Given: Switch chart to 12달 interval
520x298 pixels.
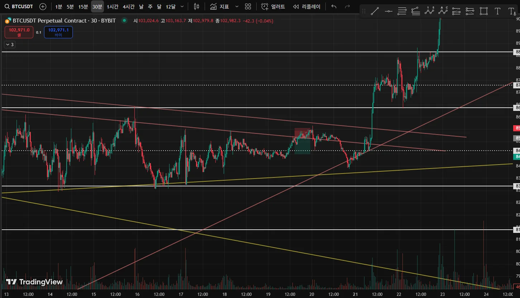Looking at the screenshot, I should pos(171,6).
